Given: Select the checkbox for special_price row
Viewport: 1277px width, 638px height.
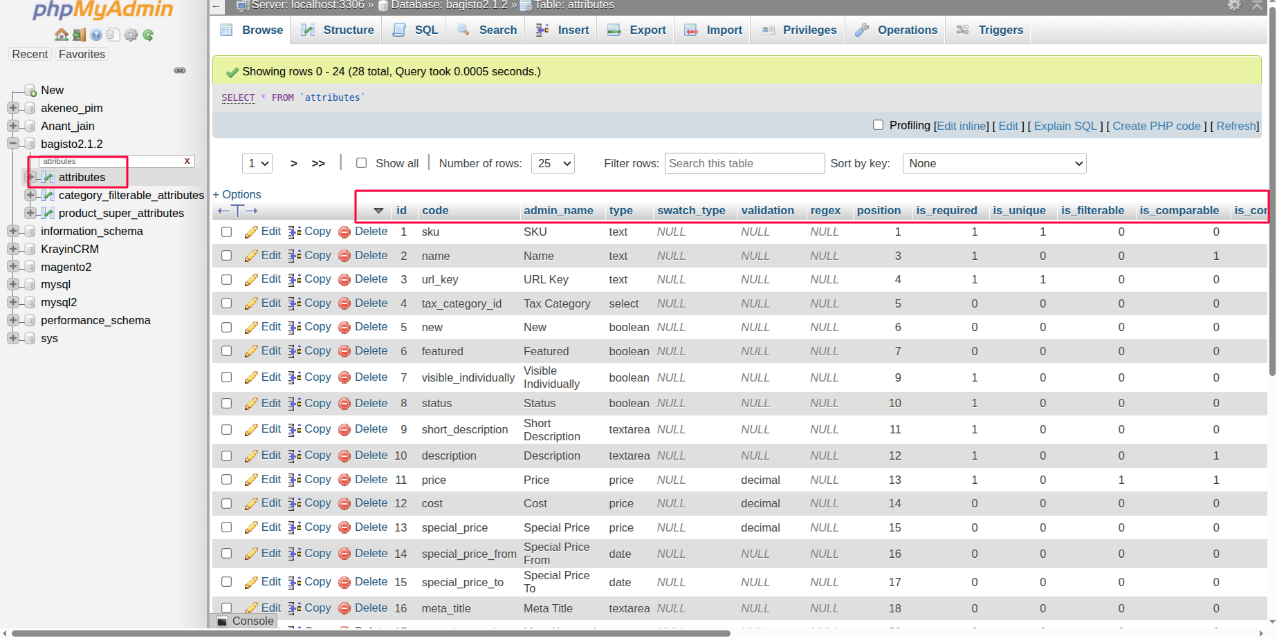Looking at the screenshot, I should coord(226,527).
